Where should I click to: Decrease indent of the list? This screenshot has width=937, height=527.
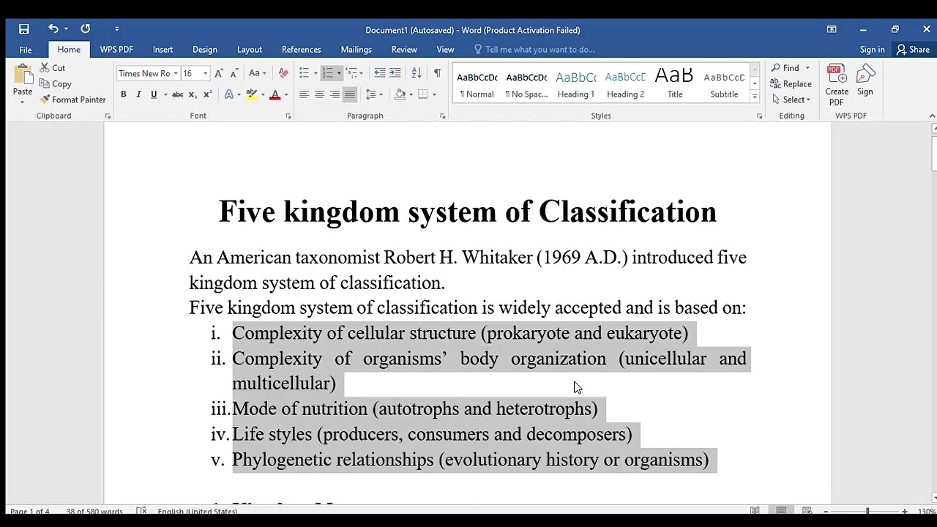coord(379,73)
